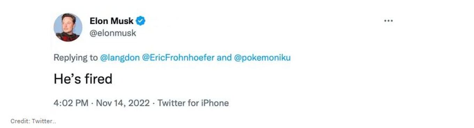
Task: Open the tweet's three-dot More menu
Action: pos(388,21)
